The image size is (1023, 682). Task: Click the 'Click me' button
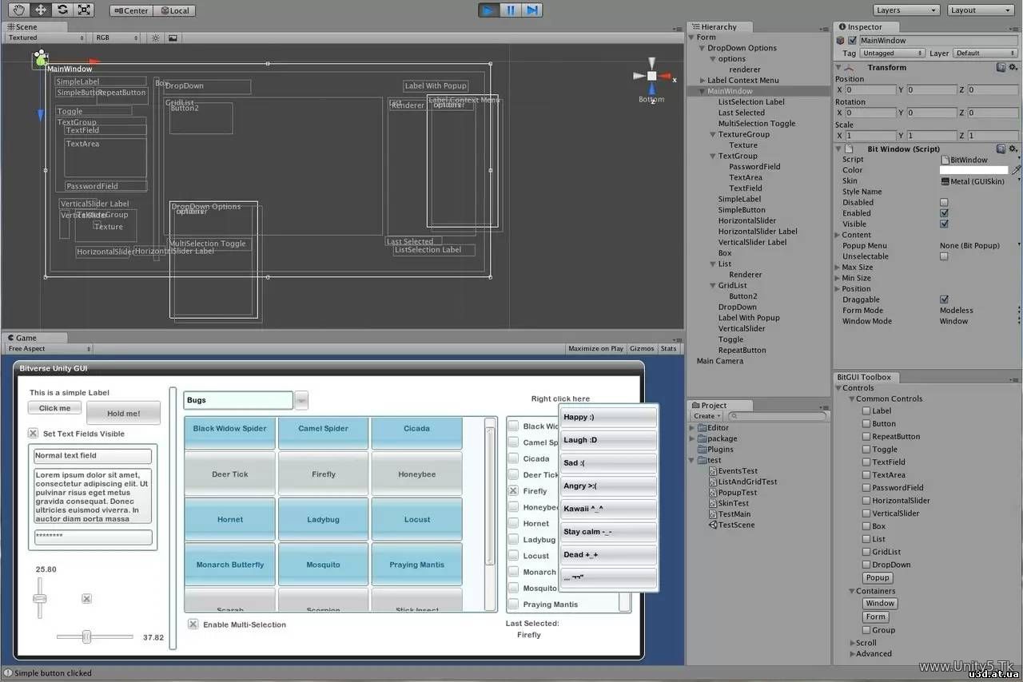point(54,408)
